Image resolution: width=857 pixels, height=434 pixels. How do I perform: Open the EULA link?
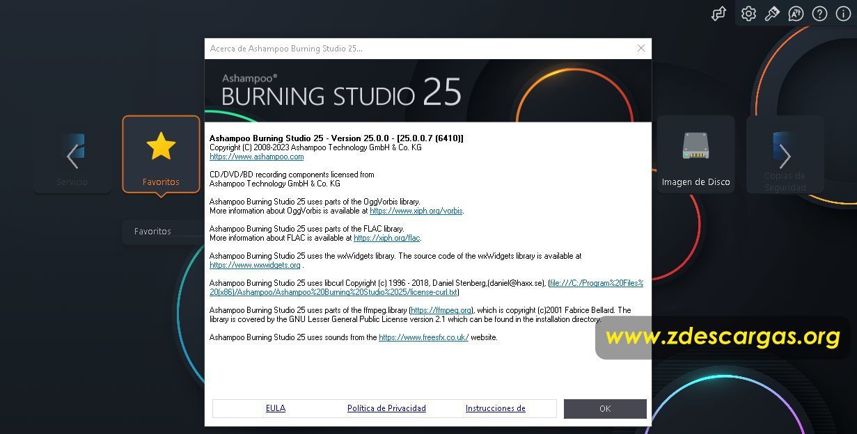coord(276,408)
